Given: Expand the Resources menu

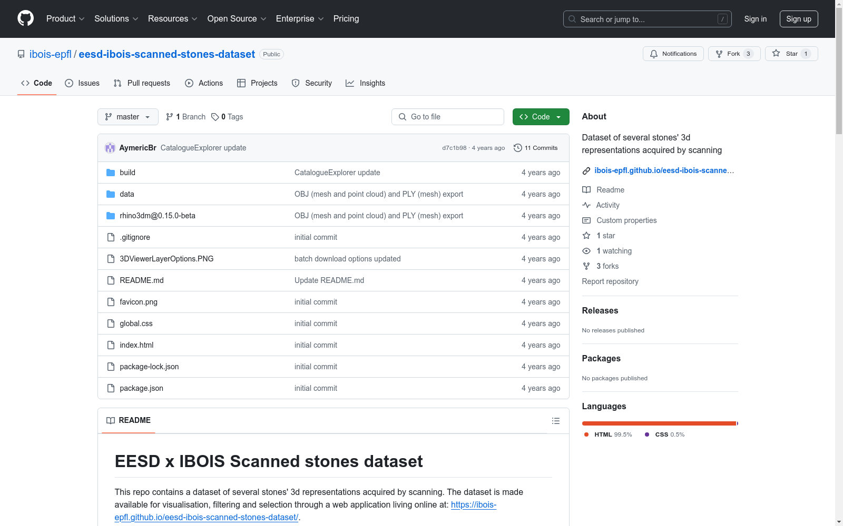Looking at the screenshot, I should (173, 18).
